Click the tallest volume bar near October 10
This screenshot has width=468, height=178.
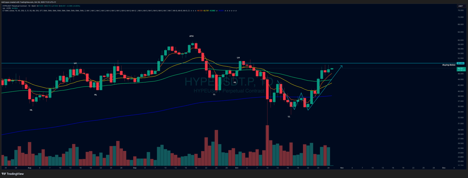pos(267,145)
